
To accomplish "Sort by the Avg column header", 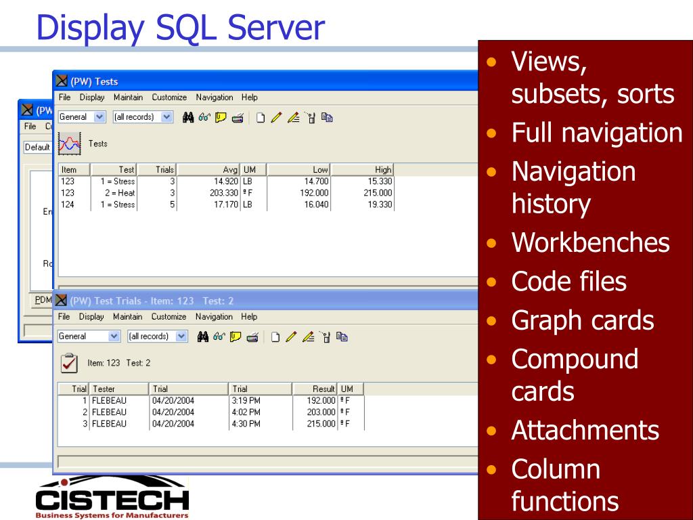I will (209, 169).
